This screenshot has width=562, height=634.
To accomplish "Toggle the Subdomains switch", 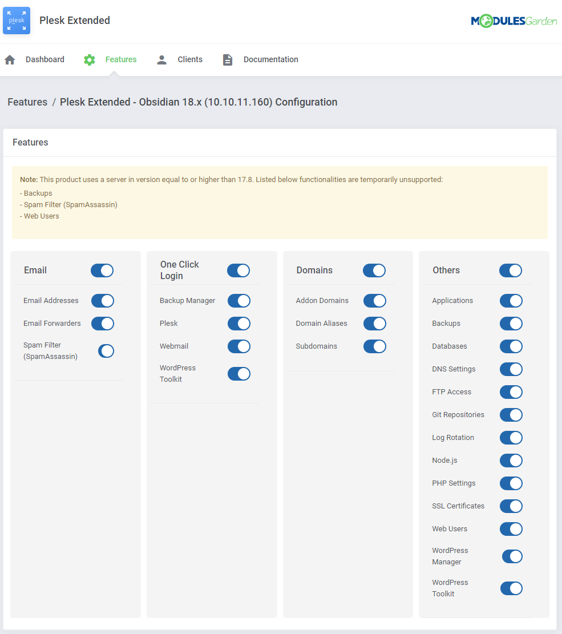I will [x=375, y=346].
